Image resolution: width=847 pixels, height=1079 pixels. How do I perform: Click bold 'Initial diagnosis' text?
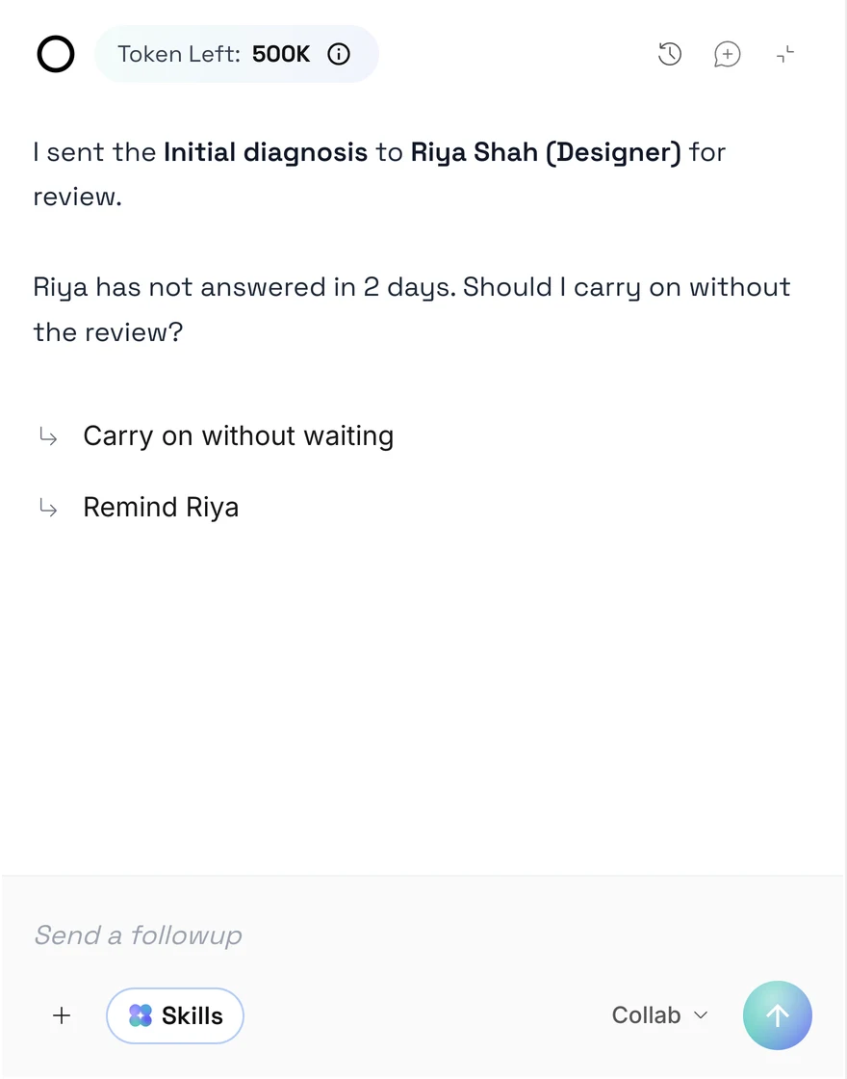pyautogui.click(x=266, y=152)
